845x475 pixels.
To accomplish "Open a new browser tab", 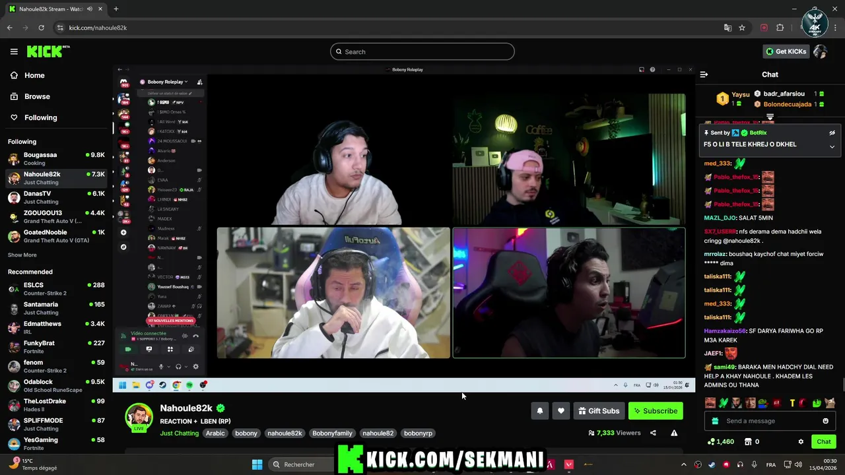I will (x=116, y=9).
